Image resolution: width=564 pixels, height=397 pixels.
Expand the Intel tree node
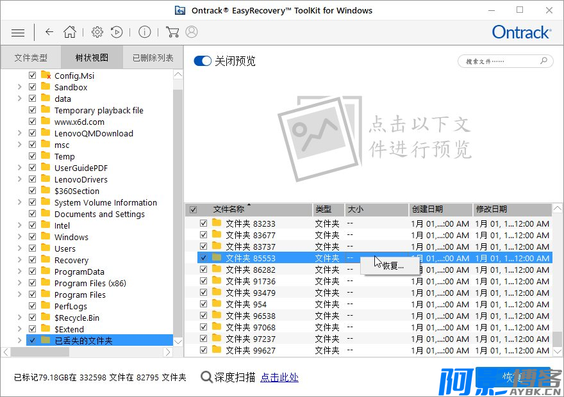pyautogui.click(x=19, y=225)
